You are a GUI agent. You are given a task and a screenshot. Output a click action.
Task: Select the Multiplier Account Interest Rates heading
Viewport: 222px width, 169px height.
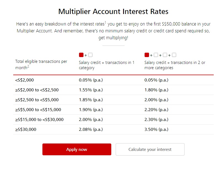coord(113,12)
